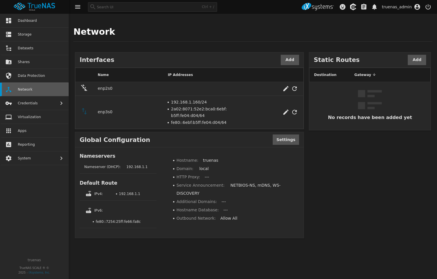437x279 pixels.
Task: Reset the enp3s0 interface configuration
Action: [294, 112]
